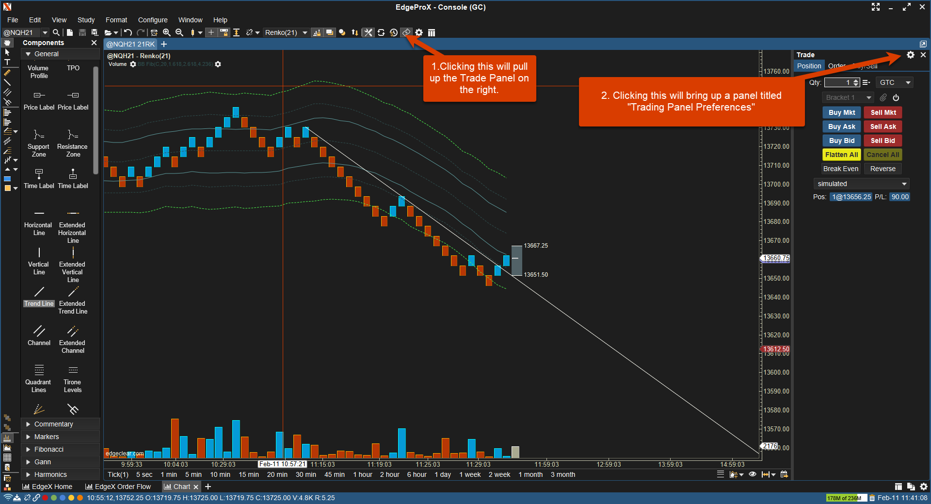The image size is (931, 504).
Task: Select the Extended Trend Line component
Action: point(73,301)
